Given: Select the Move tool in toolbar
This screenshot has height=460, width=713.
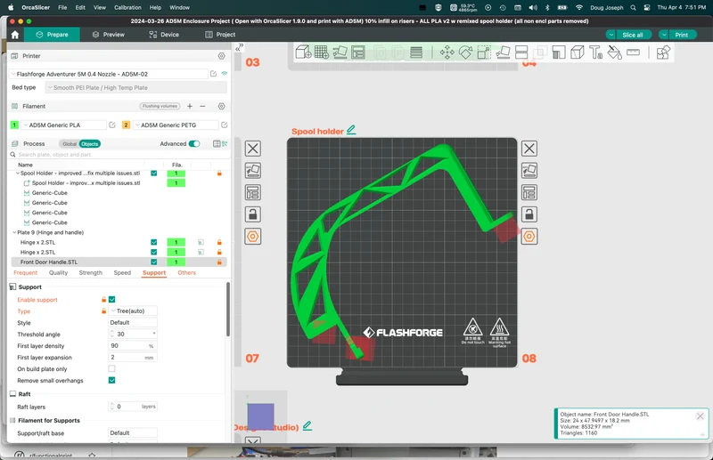Looking at the screenshot, I should coord(447,52).
